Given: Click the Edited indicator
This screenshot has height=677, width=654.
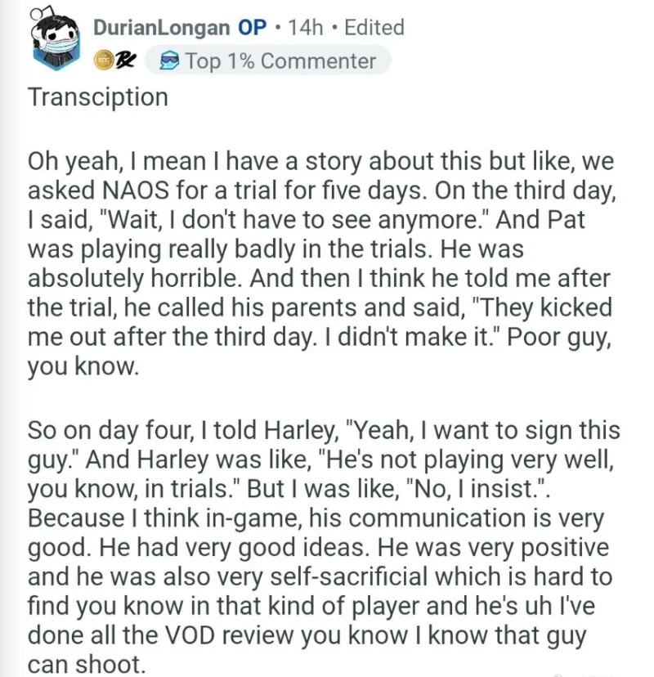Looking at the screenshot, I should click(374, 28).
